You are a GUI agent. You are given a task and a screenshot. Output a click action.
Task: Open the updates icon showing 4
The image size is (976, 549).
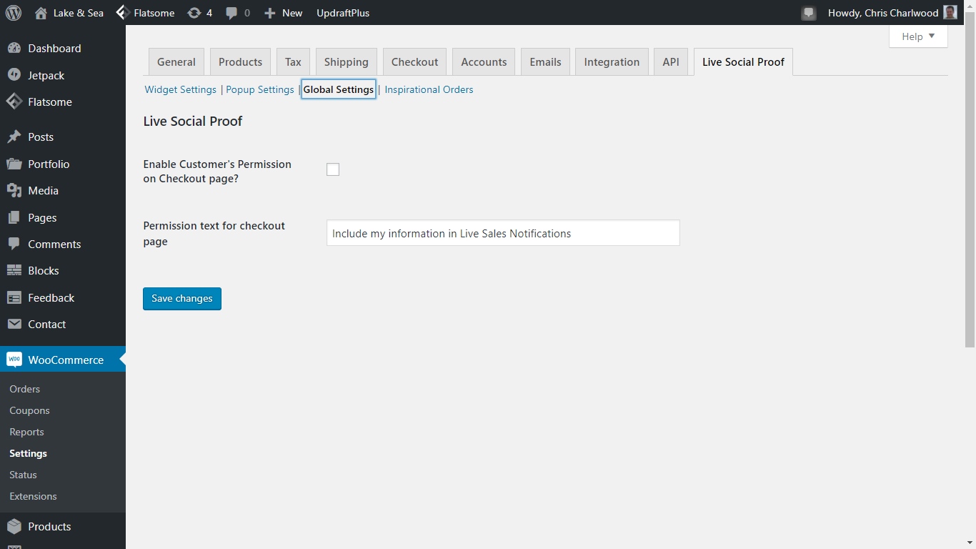click(x=194, y=13)
